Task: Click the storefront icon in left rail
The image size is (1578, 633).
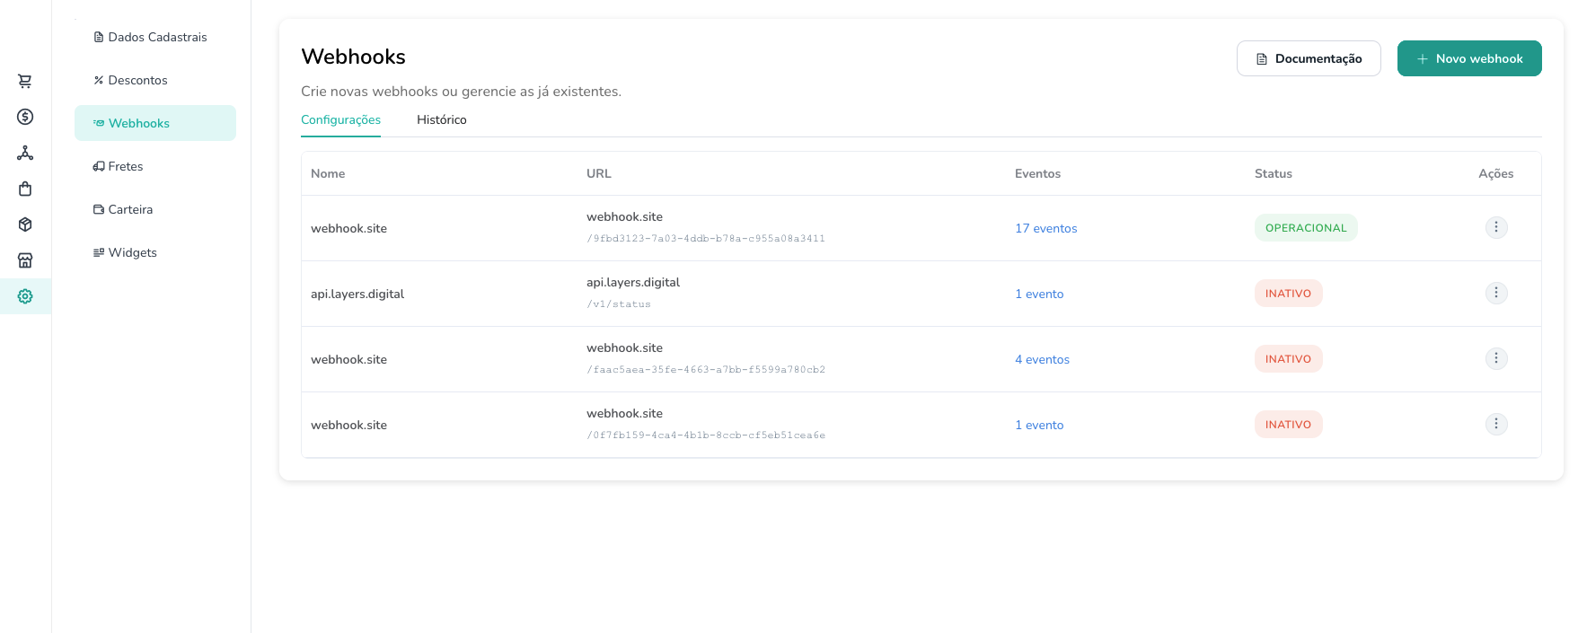Action: coord(25,260)
